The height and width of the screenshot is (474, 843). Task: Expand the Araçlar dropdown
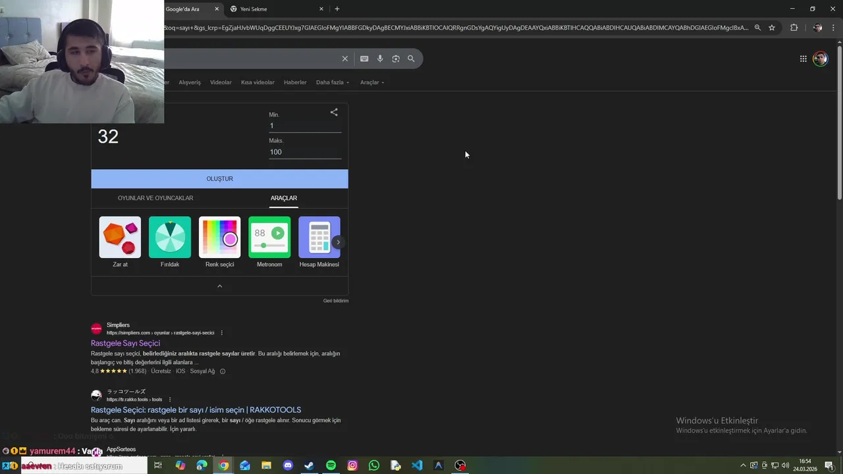tap(372, 82)
